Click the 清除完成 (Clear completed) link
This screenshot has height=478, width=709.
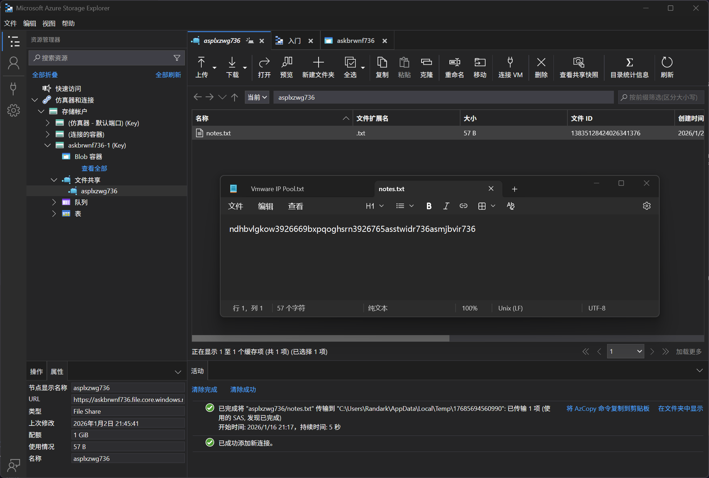[x=205, y=389]
